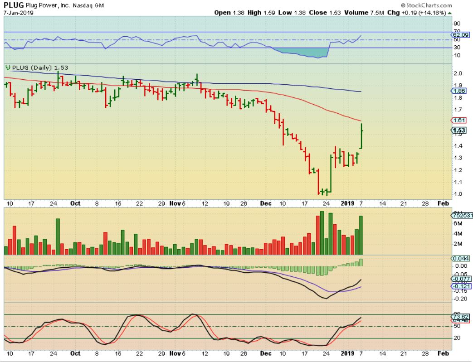Click the rightmost green volume bar
Image resolution: width=473 pixels, height=362 pixels.
coord(361,235)
